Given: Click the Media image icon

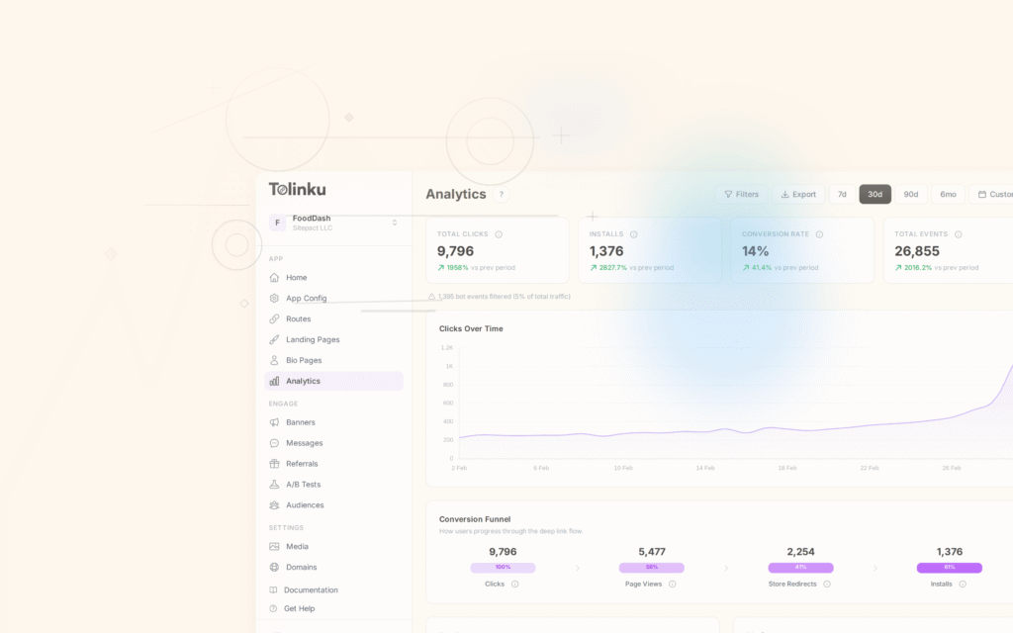Looking at the screenshot, I should [274, 546].
